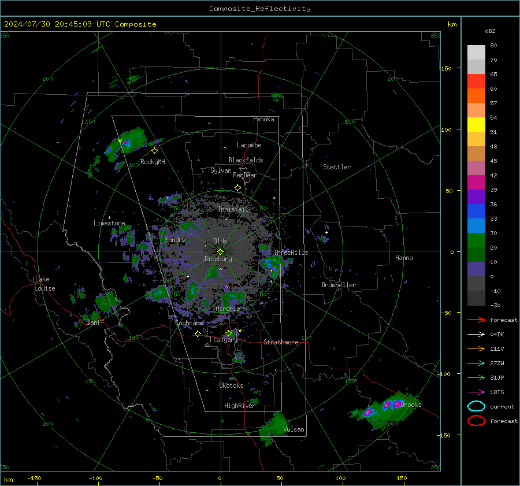The image size is (520, 486).
Task: Click the dBZ legend heading
Action: click(x=490, y=31)
